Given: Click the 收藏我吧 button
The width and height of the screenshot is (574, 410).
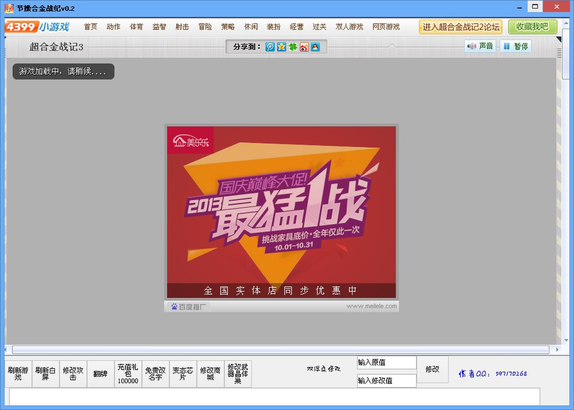Looking at the screenshot, I should [532, 27].
